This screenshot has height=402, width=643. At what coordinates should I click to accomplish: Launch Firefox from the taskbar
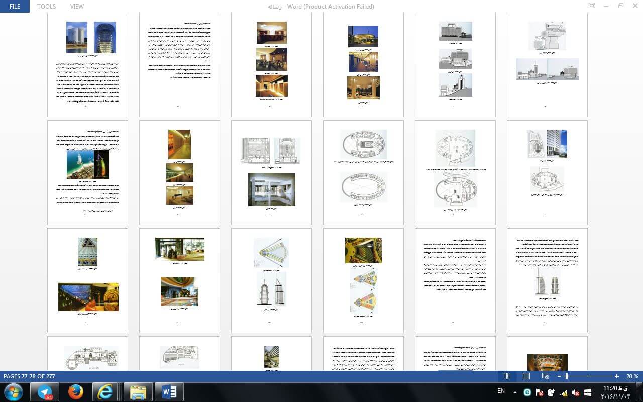[76, 392]
